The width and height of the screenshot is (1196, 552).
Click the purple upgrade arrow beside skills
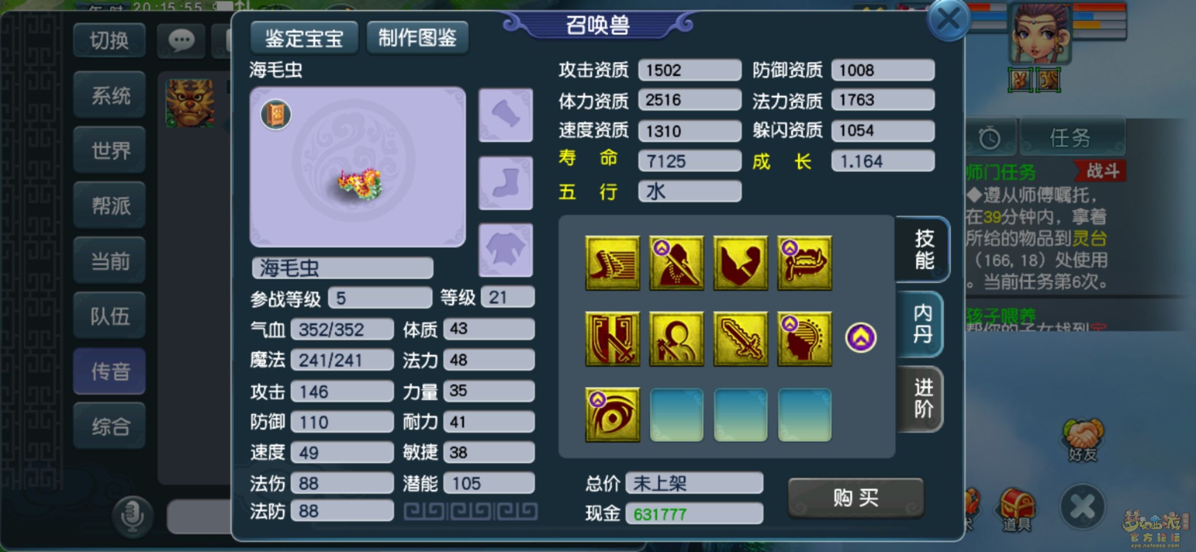pos(861,337)
